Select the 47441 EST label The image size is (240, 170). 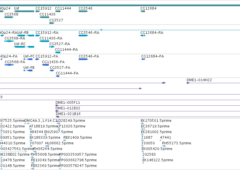pos(166,138)
